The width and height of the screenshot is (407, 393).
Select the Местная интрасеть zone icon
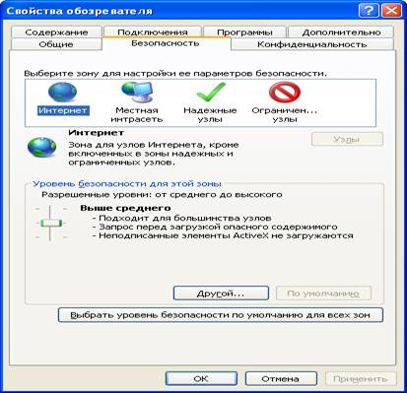click(137, 93)
